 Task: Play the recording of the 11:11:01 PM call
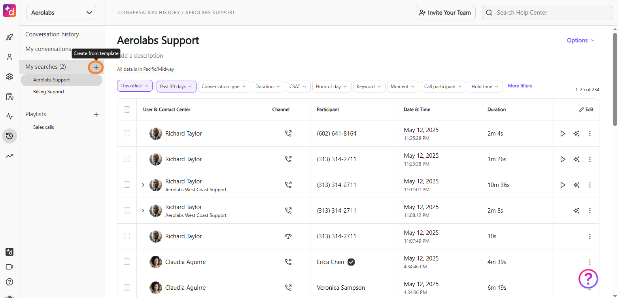point(563,185)
